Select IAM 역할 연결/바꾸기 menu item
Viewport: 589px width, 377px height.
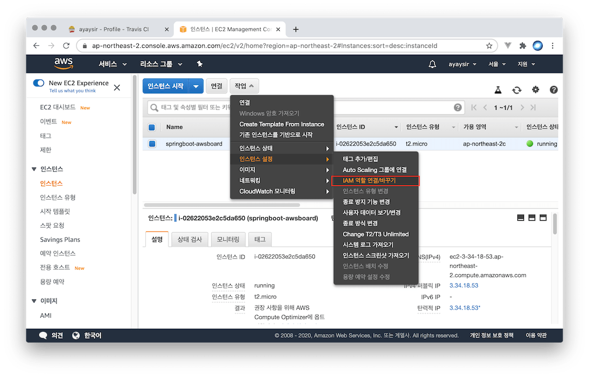click(375, 180)
